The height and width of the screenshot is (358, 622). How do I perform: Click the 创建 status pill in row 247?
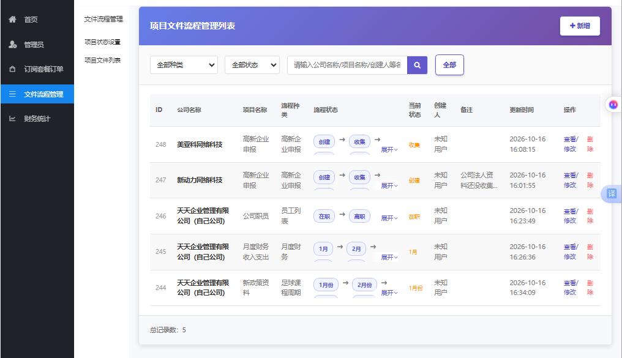(324, 177)
